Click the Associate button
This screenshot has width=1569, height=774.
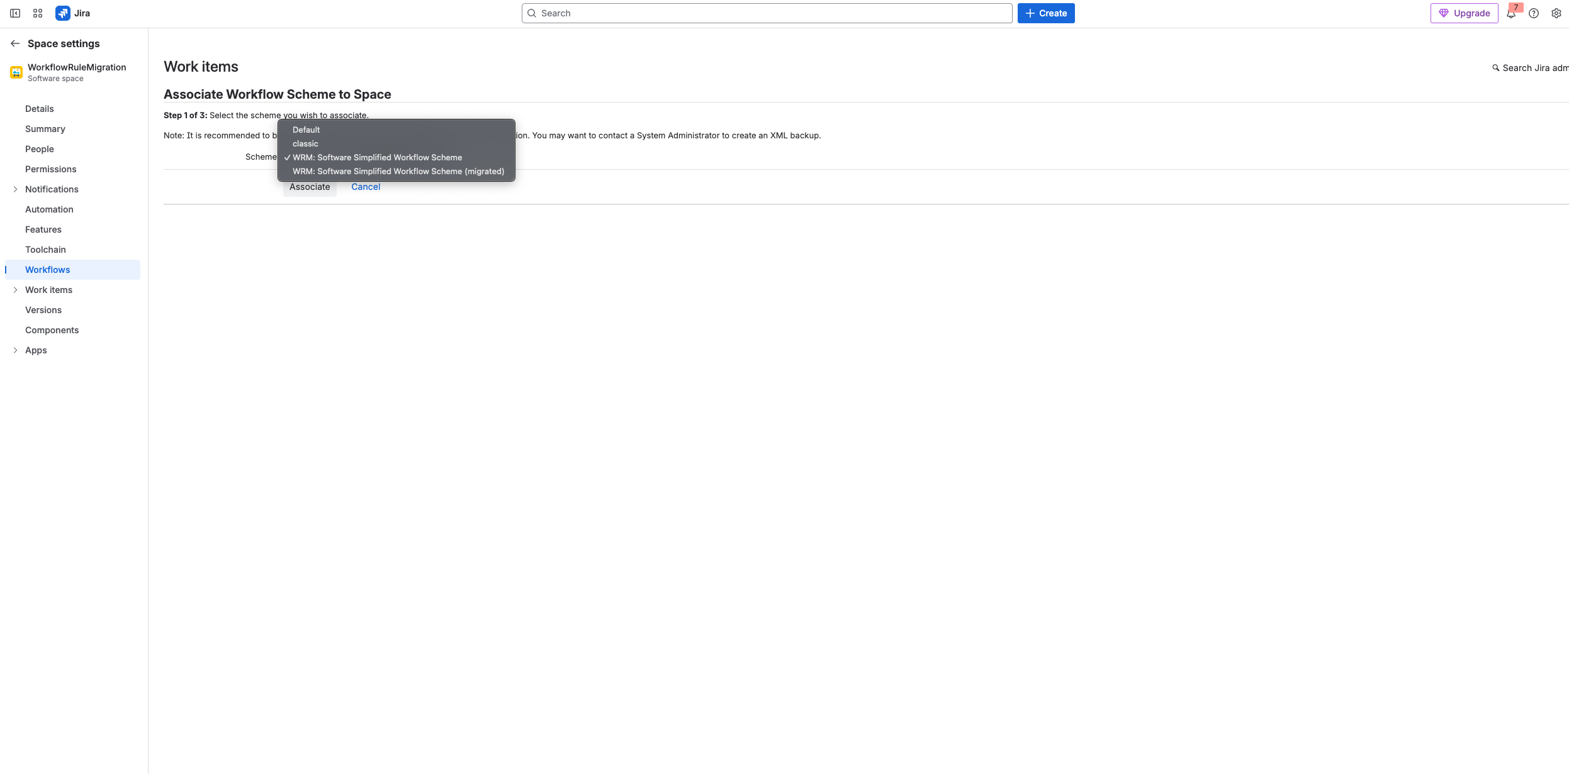[x=309, y=186]
